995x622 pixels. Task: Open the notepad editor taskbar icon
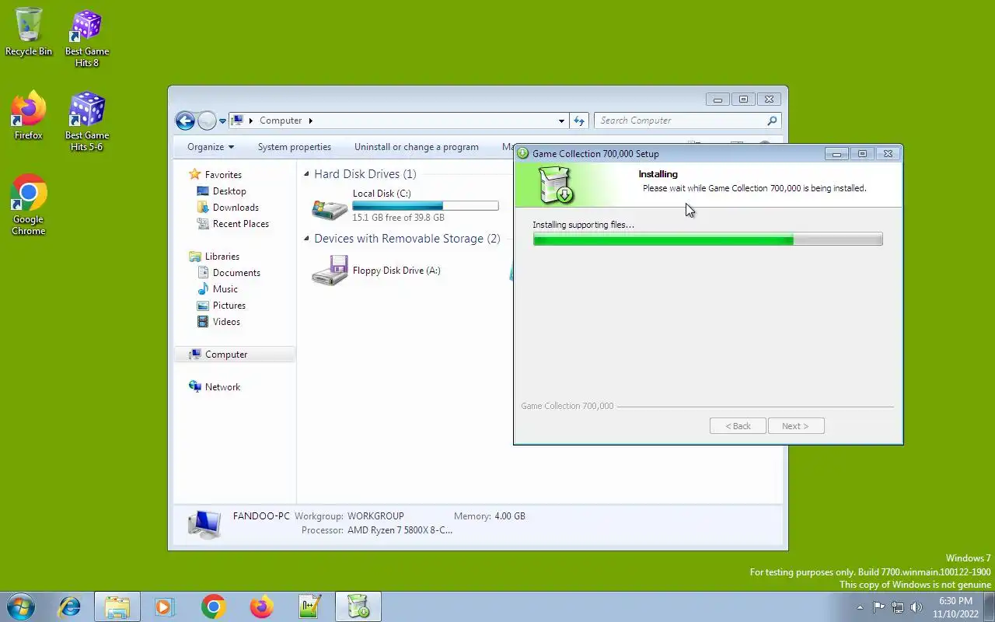(x=310, y=606)
